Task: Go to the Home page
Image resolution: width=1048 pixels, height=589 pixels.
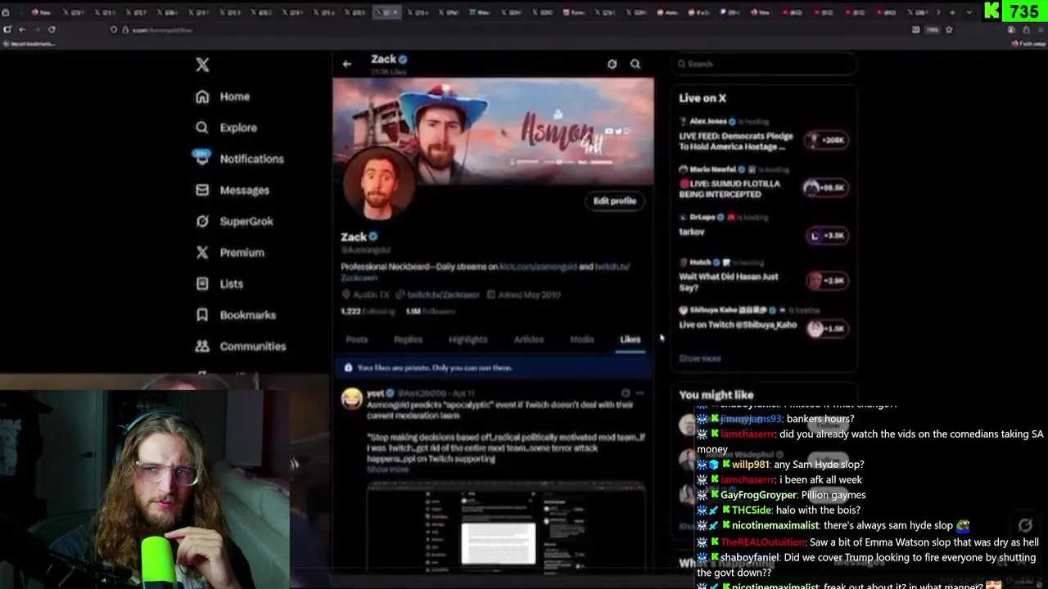Action: point(223,97)
